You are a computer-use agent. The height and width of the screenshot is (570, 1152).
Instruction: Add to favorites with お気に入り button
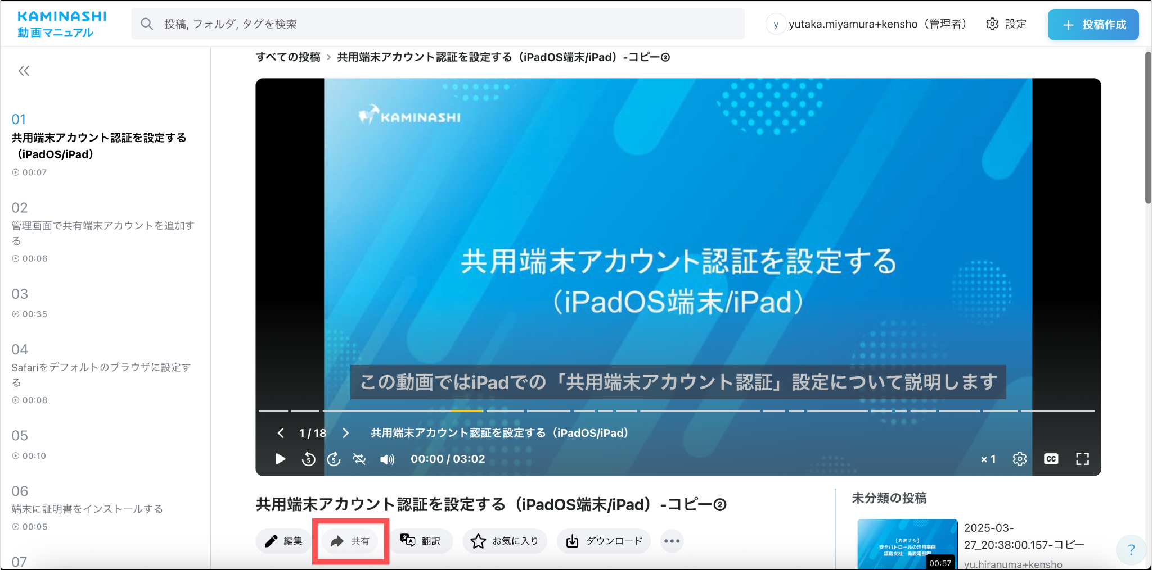(x=505, y=541)
